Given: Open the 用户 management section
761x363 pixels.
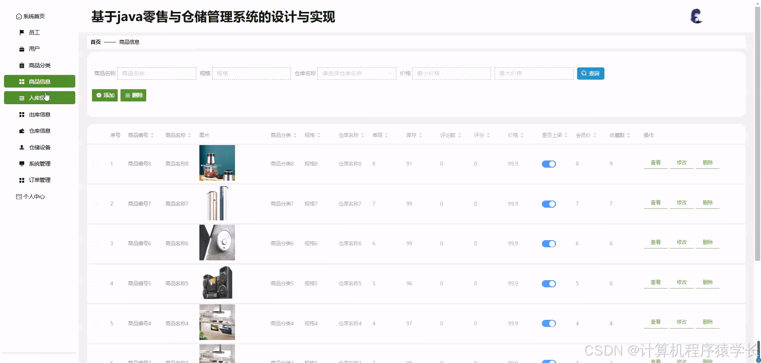Looking at the screenshot, I should (34, 49).
